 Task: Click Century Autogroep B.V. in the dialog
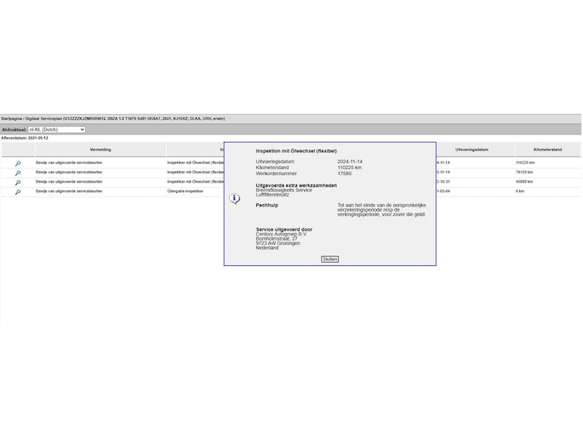(282, 234)
